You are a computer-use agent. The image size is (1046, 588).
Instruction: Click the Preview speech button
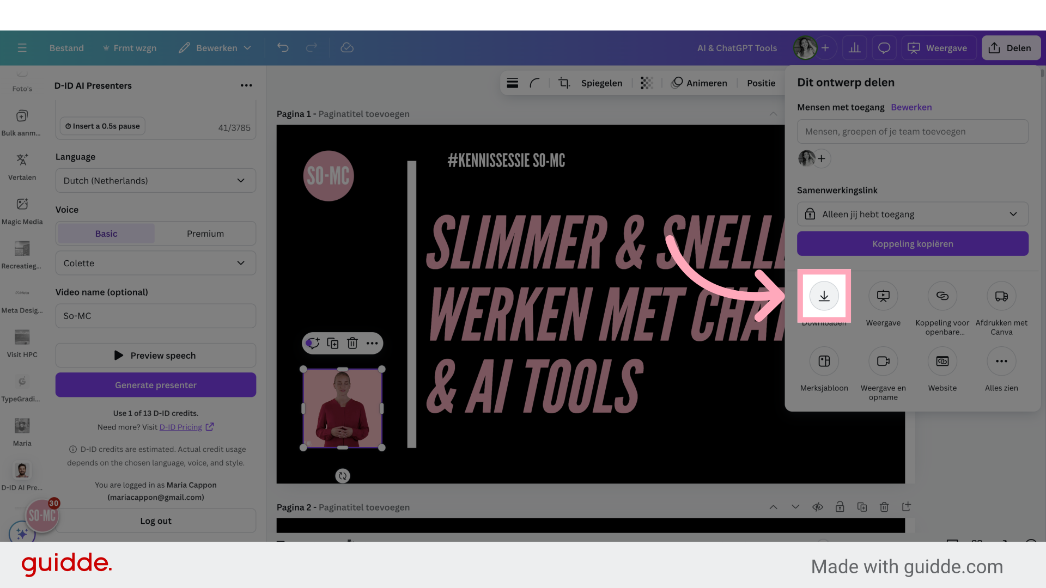point(156,356)
